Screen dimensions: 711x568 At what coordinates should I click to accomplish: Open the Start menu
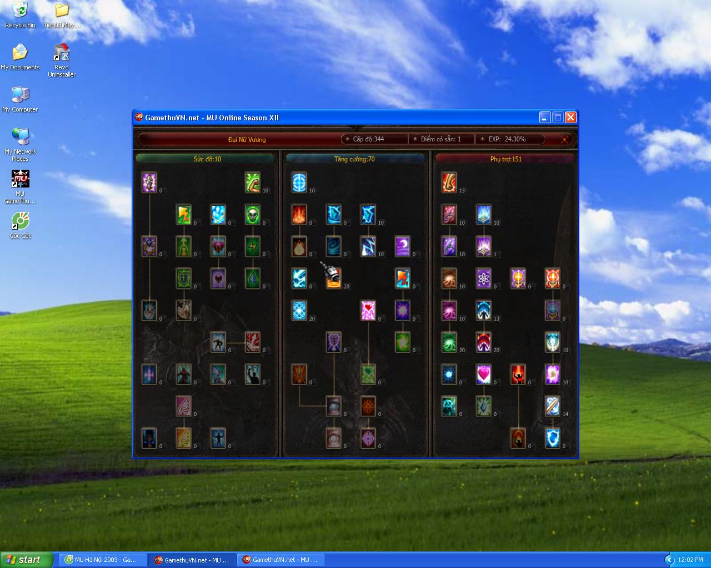coord(27,560)
